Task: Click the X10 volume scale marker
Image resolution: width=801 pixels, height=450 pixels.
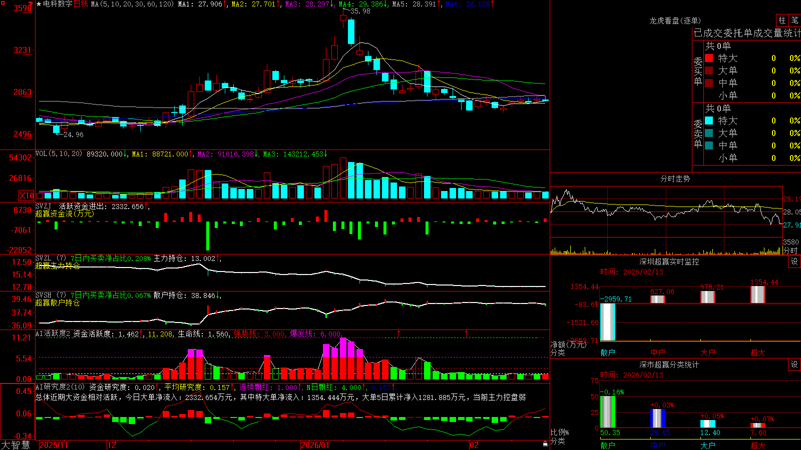Action: click(x=27, y=195)
